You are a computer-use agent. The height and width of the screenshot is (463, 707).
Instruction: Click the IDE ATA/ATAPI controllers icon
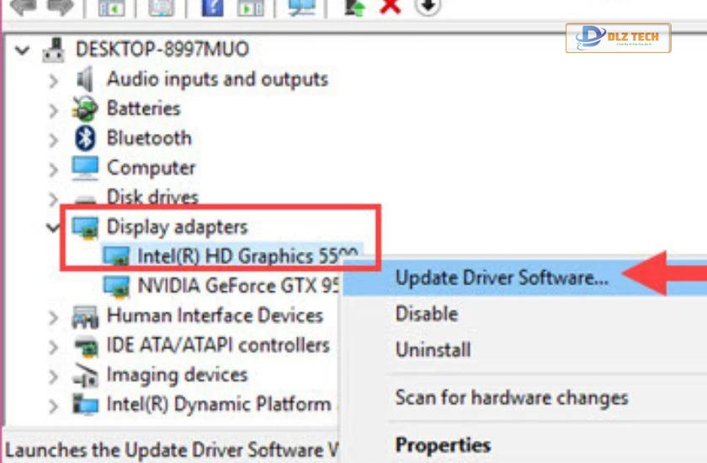86,346
